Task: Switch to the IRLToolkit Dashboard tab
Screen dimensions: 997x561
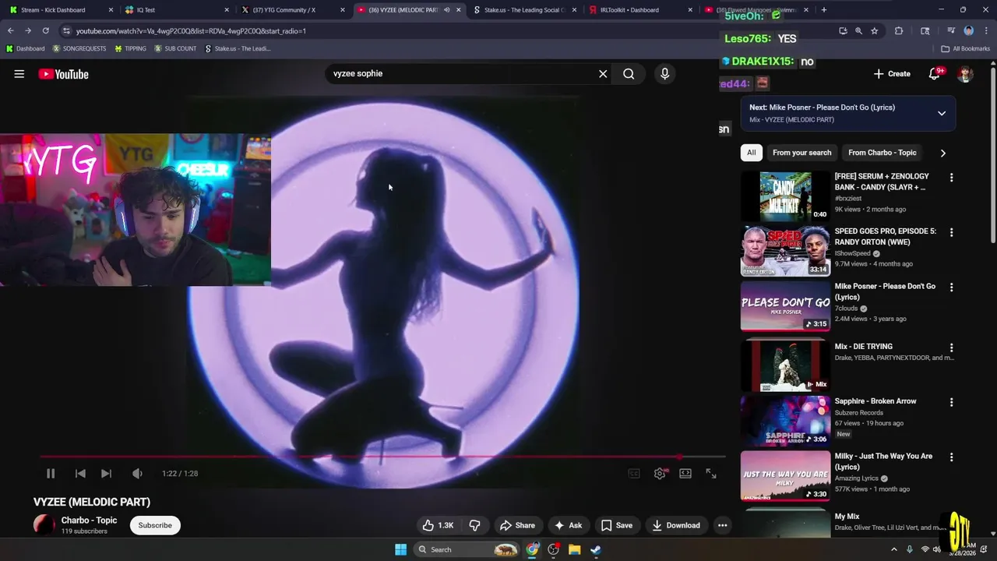Action: click(639, 10)
